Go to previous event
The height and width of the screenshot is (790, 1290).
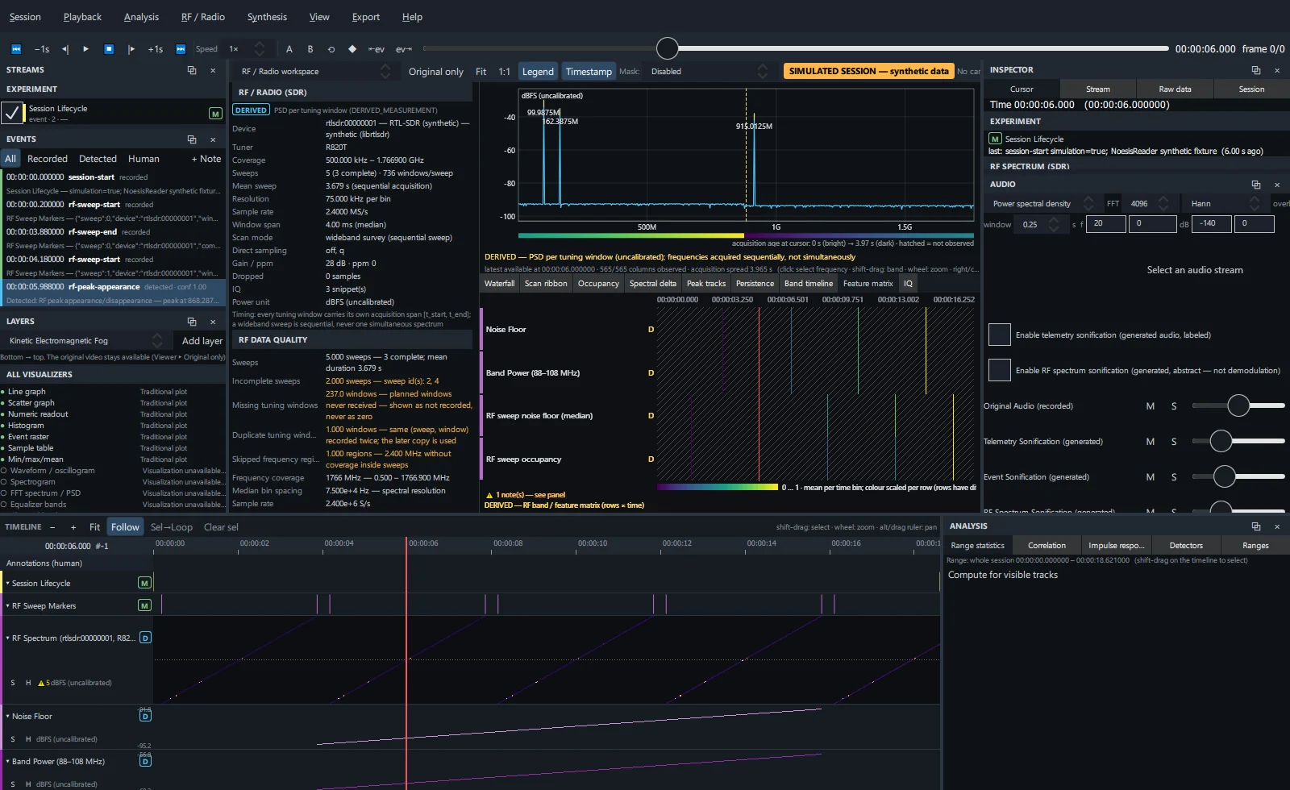[x=377, y=49]
